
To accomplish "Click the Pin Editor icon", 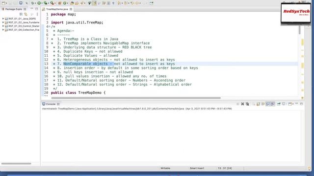I will [x=152, y=3].
